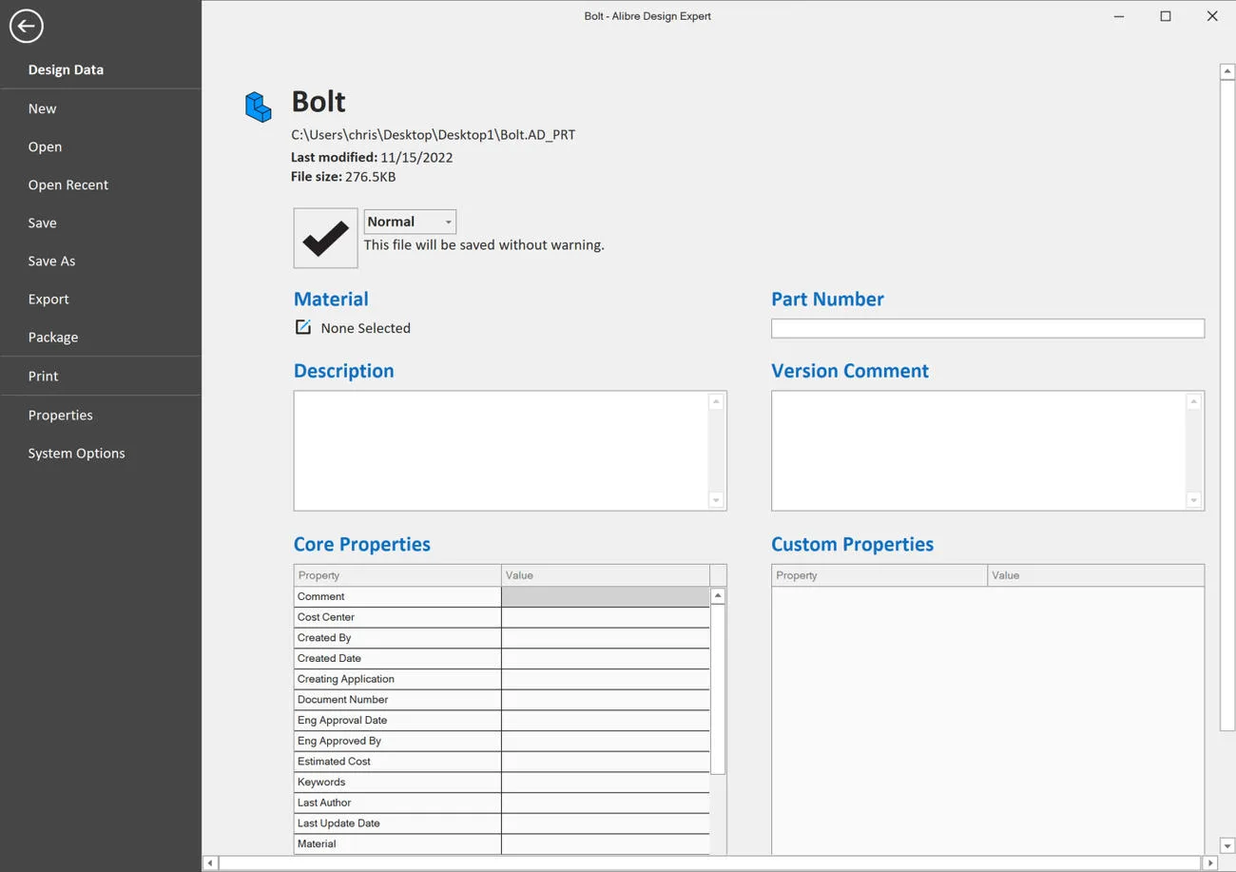This screenshot has height=872, width=1236.
Task: Select the Creating Application row
Action: [501, 679]
